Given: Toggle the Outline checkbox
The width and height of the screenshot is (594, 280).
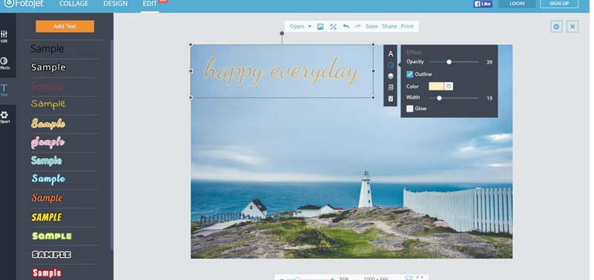Looking at the screenshot, I should coord(409,74).
